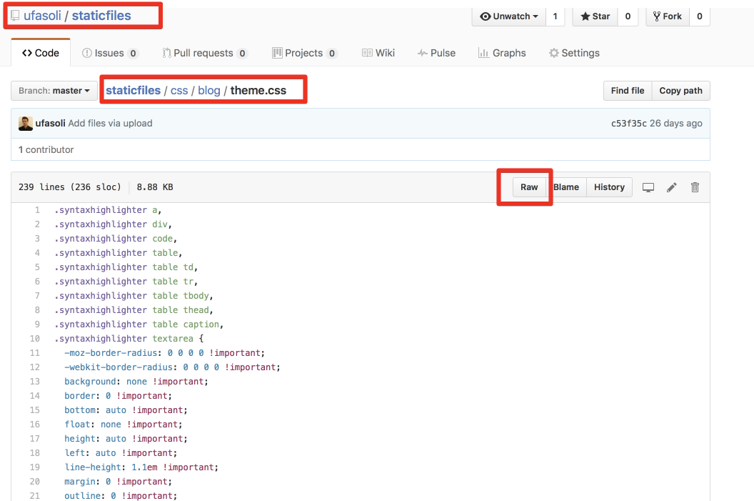Open the Unwatch dropdown
Viewport: 754px width, 501px height.
[509, 16]
